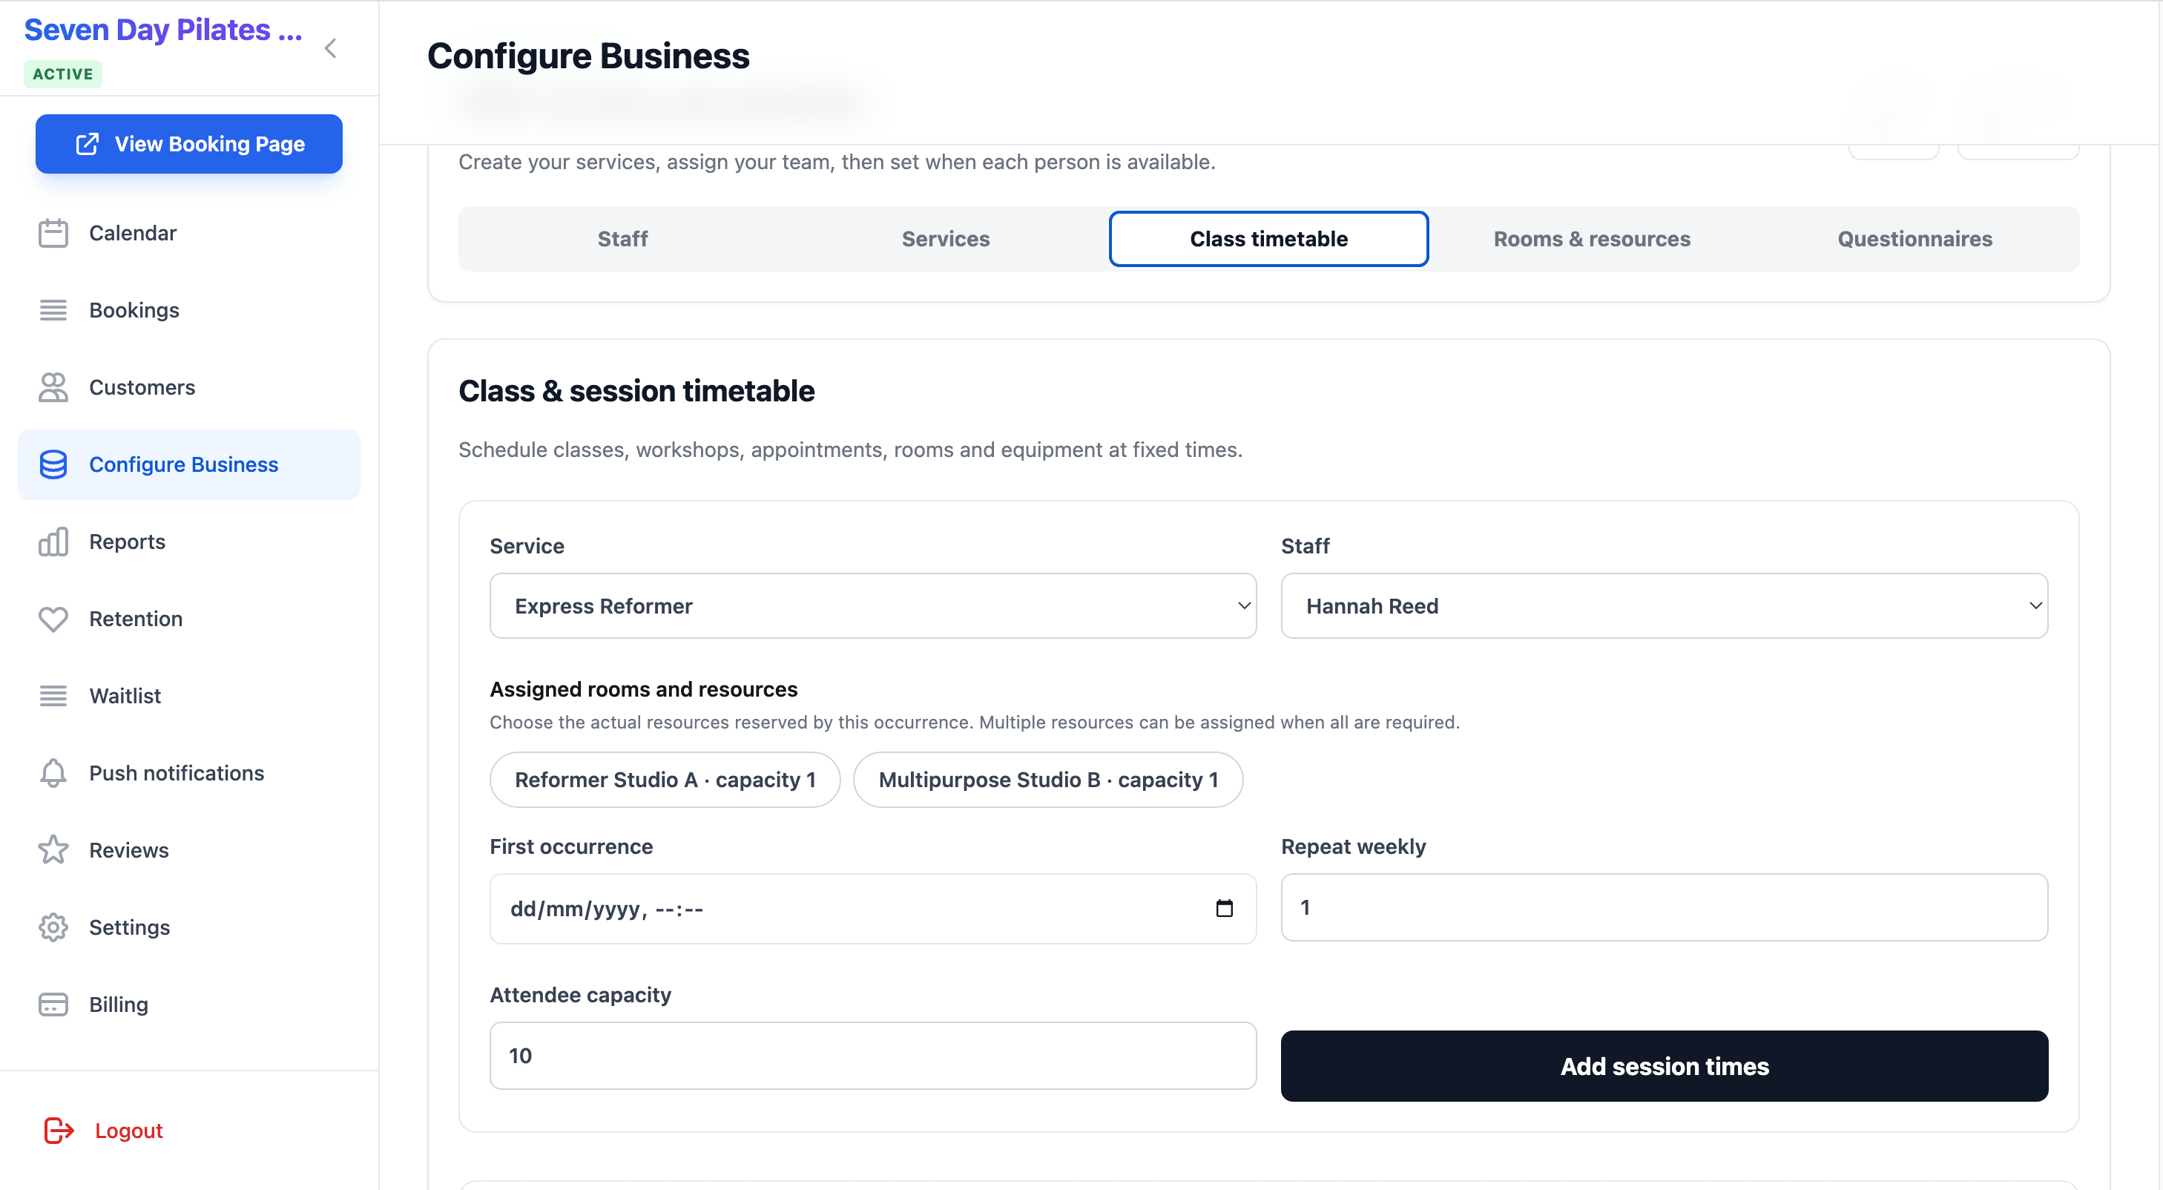Switch to the Staff tab
Viewport: 2163px width, 1190px height.
coord(622,238)
